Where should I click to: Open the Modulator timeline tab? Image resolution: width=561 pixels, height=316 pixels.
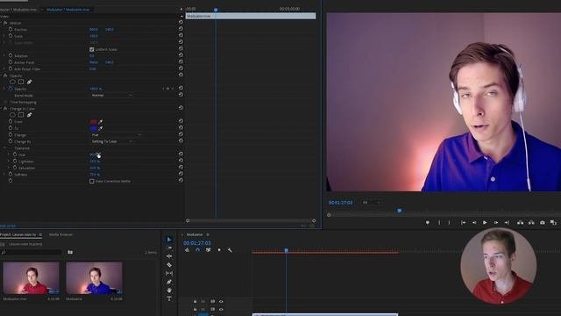click(x=195, y=234)
